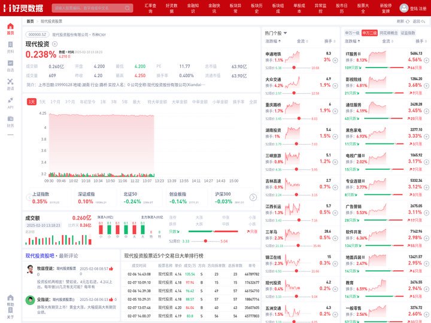
Task: Select the 年初至今 chart range
Action: (x=87, y=102)
